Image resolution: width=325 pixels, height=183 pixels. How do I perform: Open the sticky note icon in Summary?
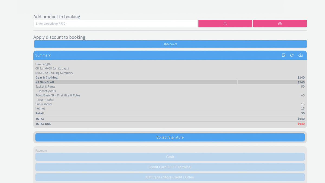pyautogui.click(x=284, y=55)
